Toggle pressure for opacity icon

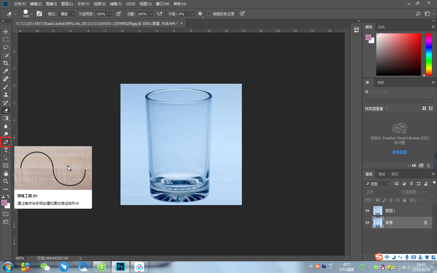pyautogui.click(x=118, y=14)
